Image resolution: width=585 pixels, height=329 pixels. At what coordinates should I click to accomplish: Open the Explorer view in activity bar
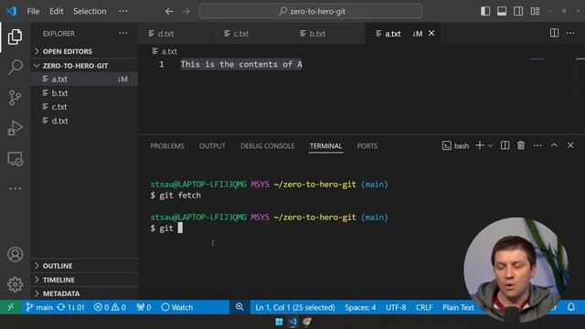[x=15, y=37]
